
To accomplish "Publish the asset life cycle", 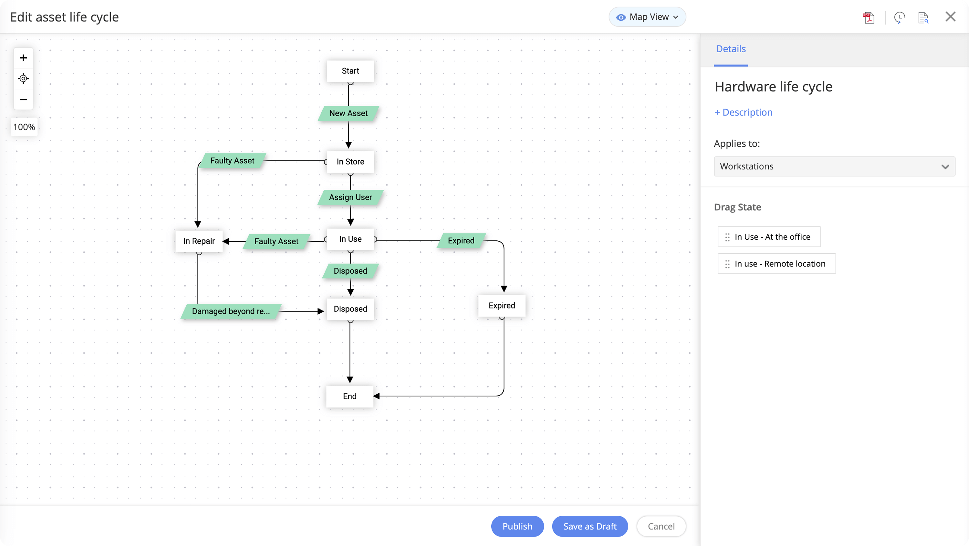I will (x=517, y=526).
